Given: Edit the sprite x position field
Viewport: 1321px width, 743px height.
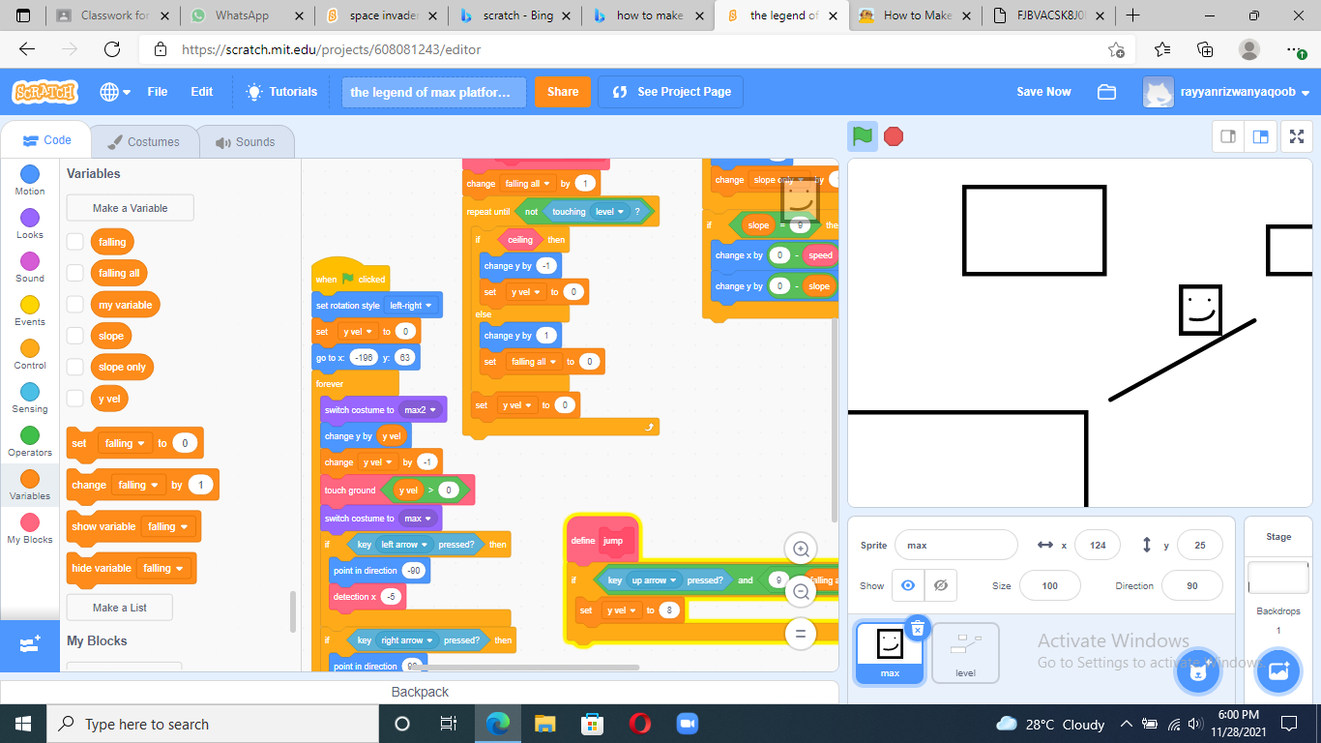Looking at the screenshot, I should click(x=1097, y=545).
